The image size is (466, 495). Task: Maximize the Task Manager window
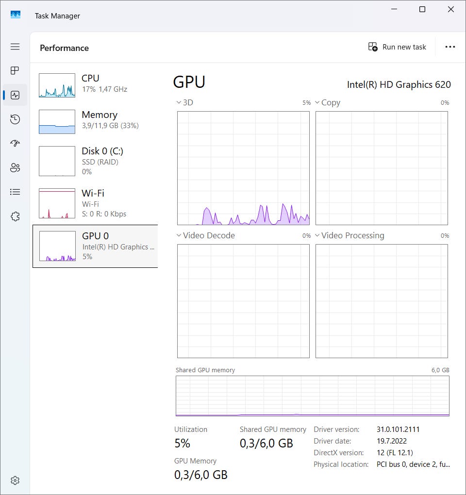[422, 9]
